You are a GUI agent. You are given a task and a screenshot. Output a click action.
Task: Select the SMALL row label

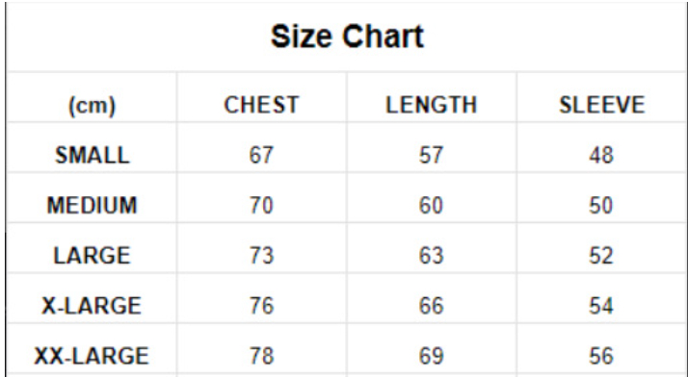coord(93,155)
